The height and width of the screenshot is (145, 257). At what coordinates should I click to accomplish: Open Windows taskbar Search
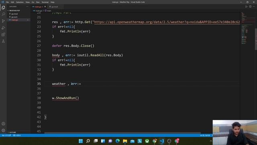pyautogui.click(x=88, y=141)
